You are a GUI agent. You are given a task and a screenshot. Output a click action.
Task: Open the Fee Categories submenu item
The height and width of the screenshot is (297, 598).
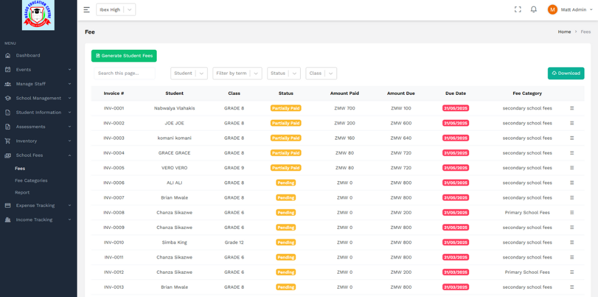click(31, 181)
